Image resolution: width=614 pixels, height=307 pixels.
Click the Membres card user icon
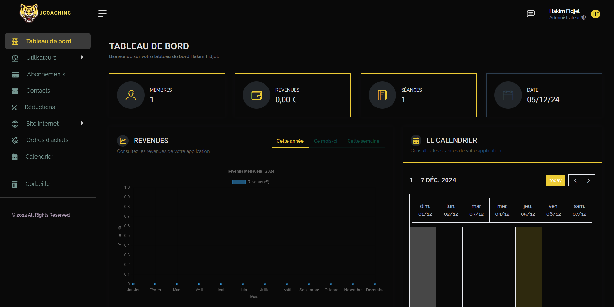pyautogui.click(x=131, y=95)
